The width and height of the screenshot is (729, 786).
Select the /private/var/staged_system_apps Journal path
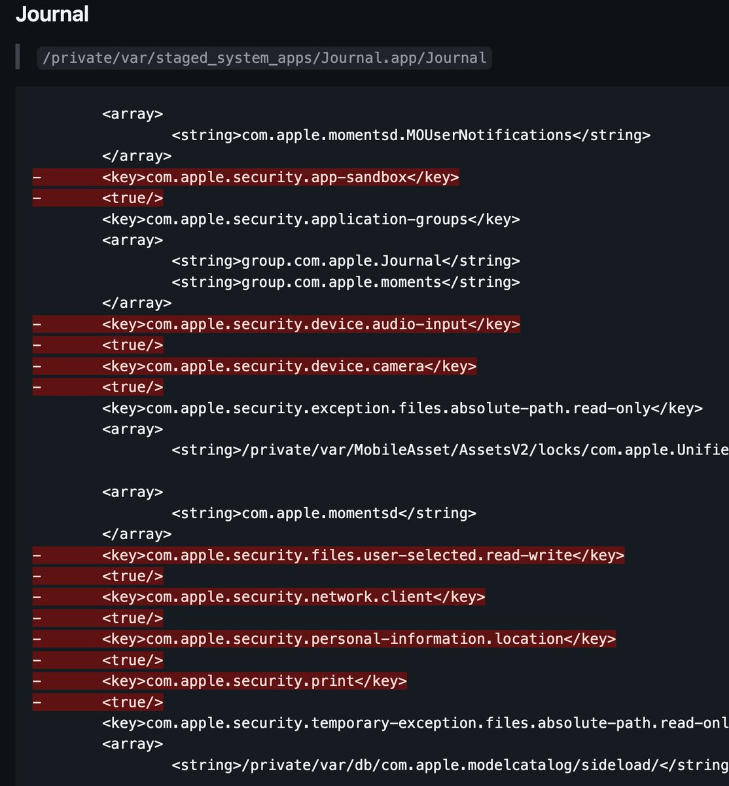[x=264, y=58]
